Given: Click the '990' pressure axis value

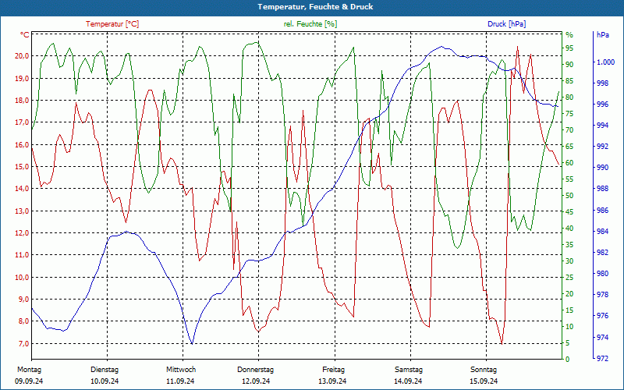Looking at the screenshot, I should (x=603, y=168).
